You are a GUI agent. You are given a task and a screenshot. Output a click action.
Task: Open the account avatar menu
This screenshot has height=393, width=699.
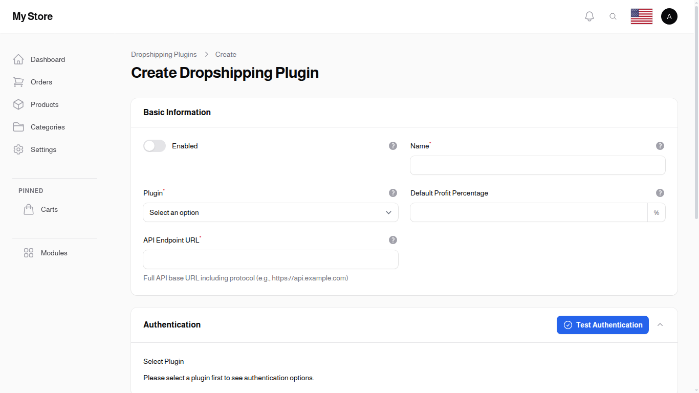click(x=669, y=16)
